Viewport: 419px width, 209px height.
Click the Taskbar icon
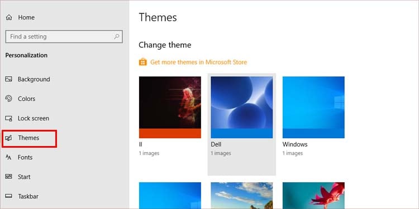8,196
